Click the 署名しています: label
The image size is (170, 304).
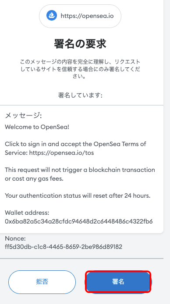click(x=80, y=95)
